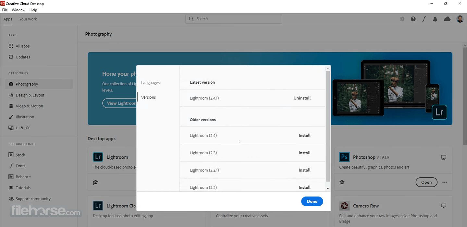The image size is (467, 227).
Task: Open the Help menu
Action: point(33,10)
